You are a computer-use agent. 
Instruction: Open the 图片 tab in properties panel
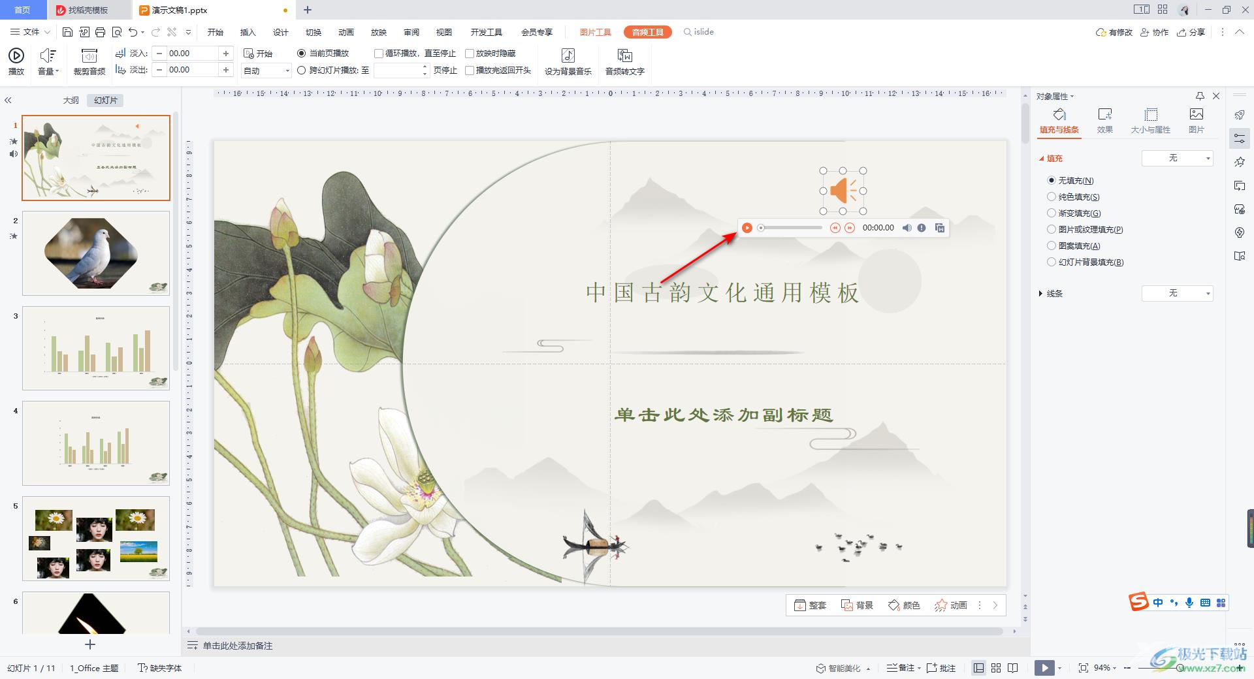click(1197, 121)
